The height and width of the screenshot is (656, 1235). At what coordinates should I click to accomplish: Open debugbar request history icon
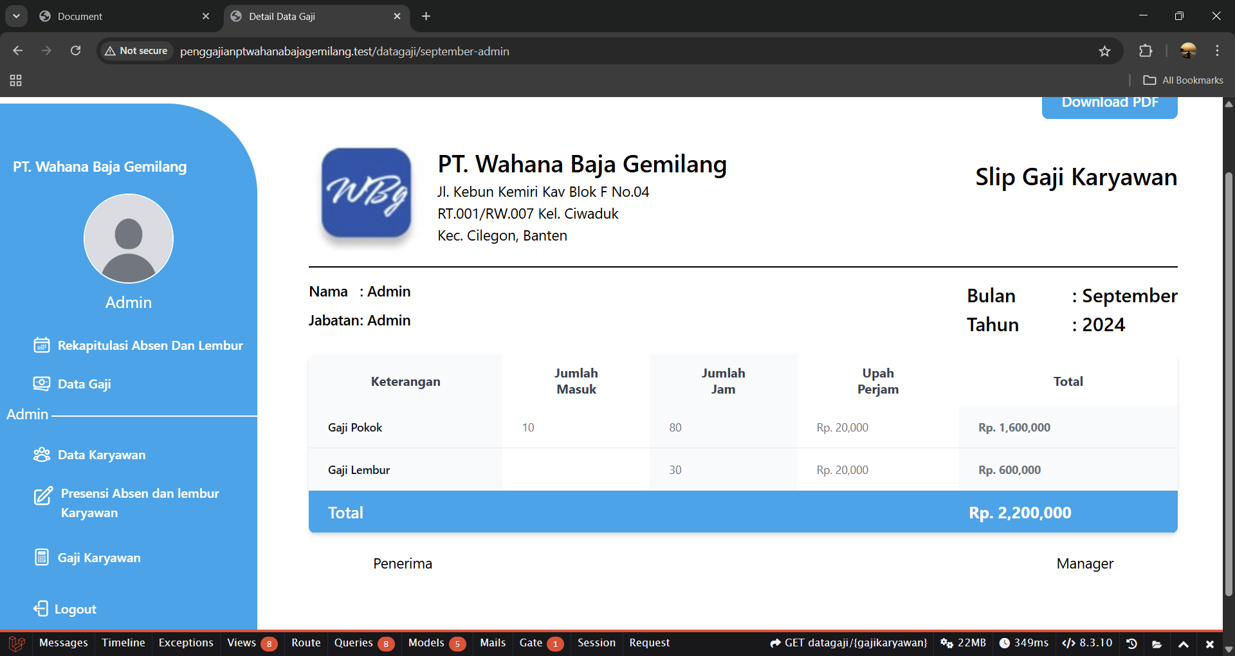pyautogui.click(x=1131, y=644)
